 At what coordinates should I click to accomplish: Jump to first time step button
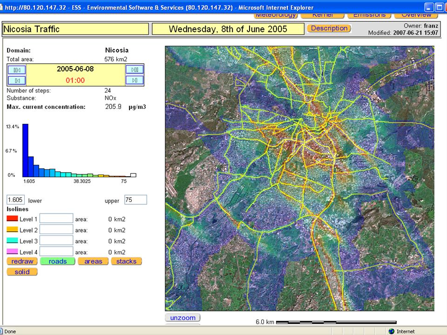[17, 70]
